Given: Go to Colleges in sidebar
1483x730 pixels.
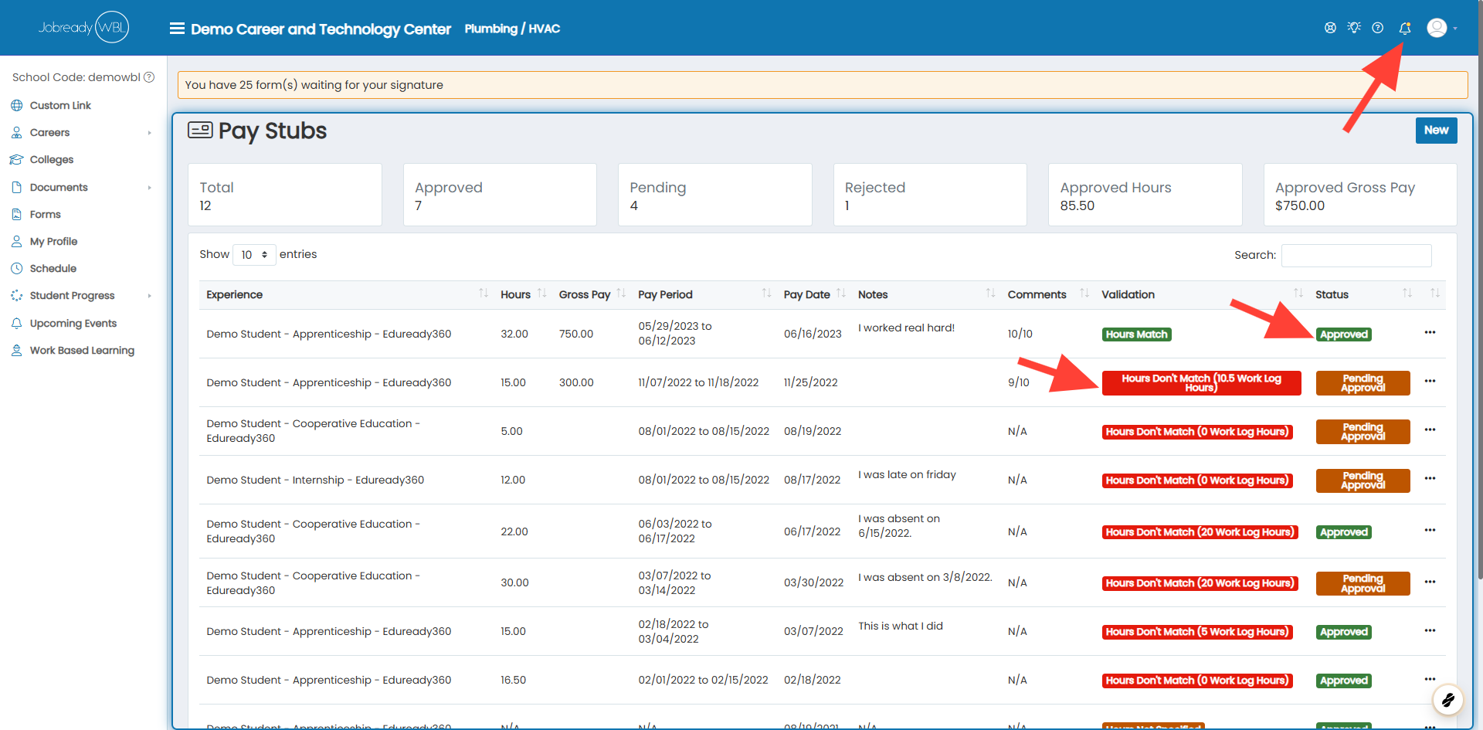Looking at the screenshot, I should (52, 160).
